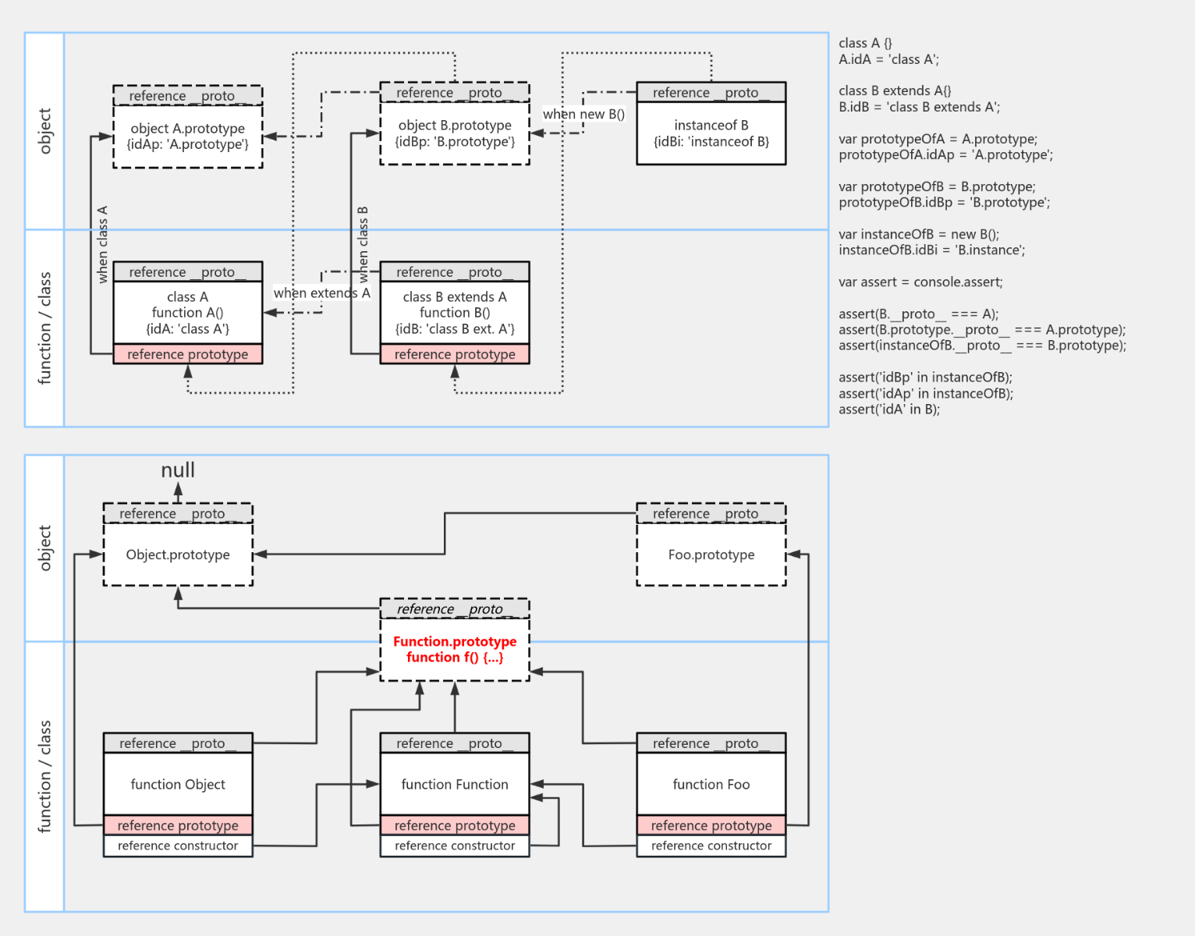Image resolution: width=1195 pixels, height=936 pixels.
Task: Select the 'when extends A' arrow label
Action: [x=321, y=293]
